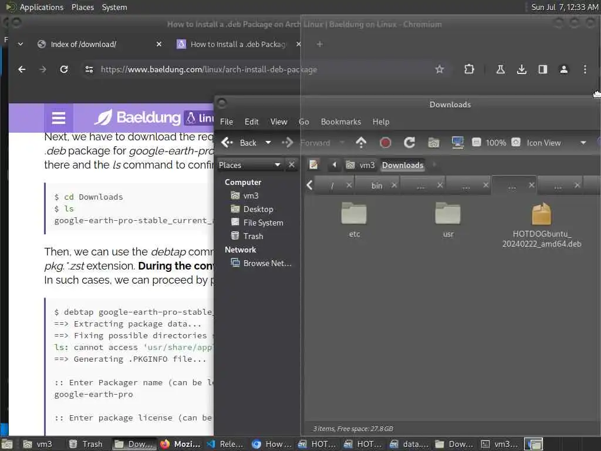Image resolution: width=601 pixels, height=451 pixels.
Task: Open Chrome Labs flask icon
Action: click(x=500, y=69)
